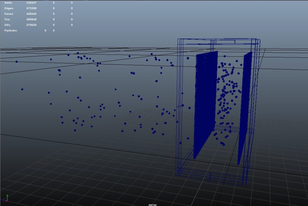Screen dimensions: 308x206
Task: Click the Edges statistic readout
Action: pos(32,8)
